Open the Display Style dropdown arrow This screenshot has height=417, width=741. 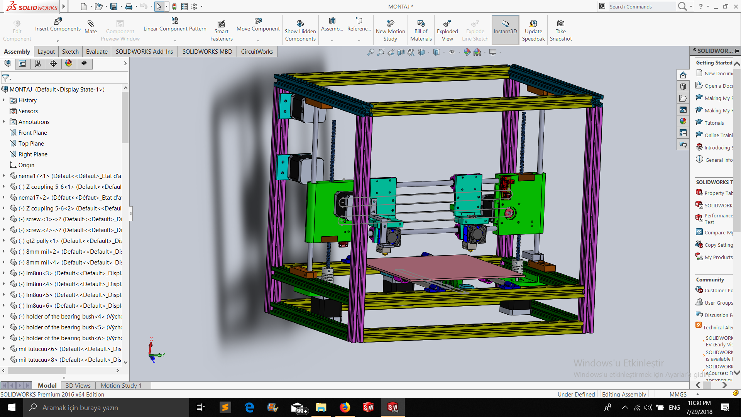coord(444,52)
